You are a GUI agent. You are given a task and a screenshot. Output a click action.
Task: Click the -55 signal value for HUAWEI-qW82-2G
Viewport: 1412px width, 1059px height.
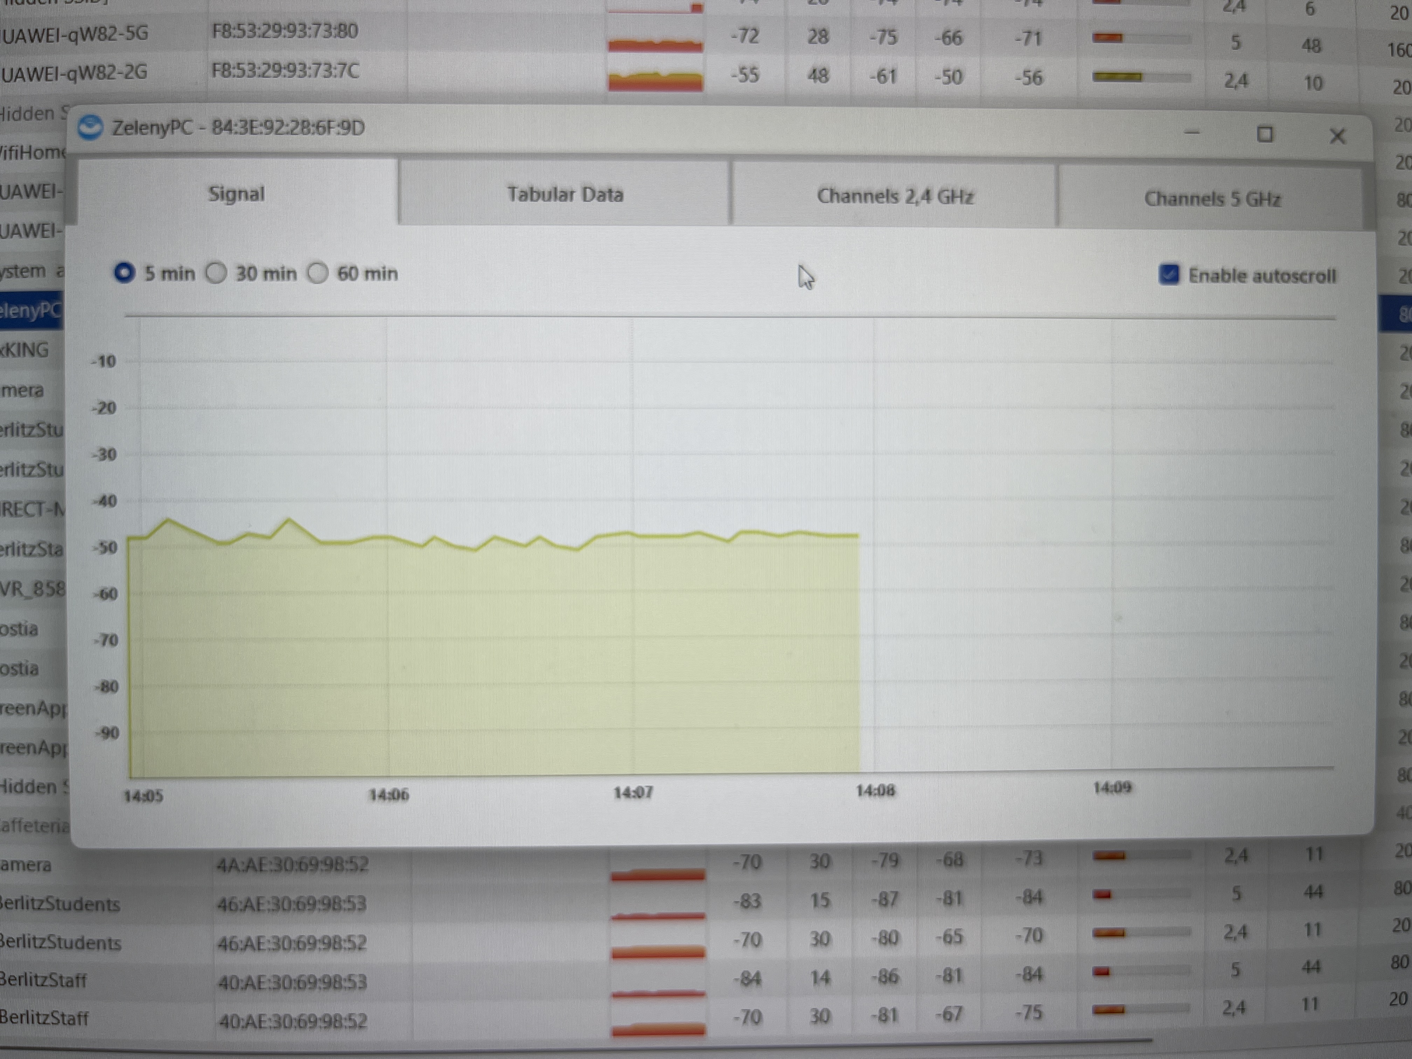coord(745,75)
